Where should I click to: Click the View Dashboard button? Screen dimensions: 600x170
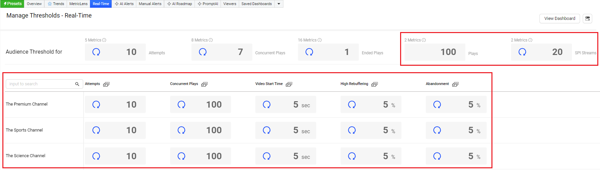point(559,19)
